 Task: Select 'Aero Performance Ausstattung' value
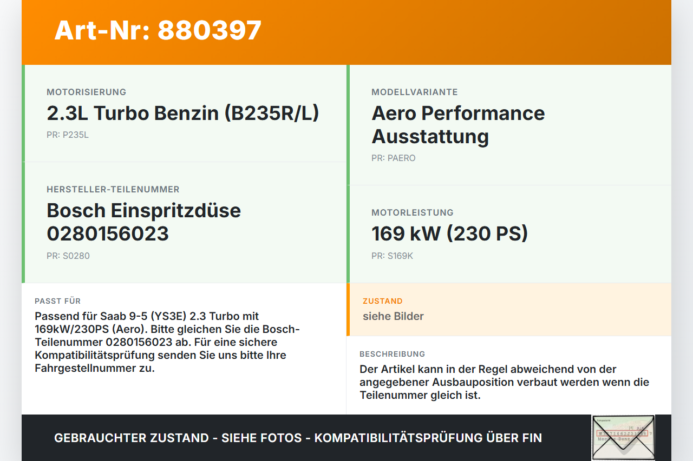coord(458,124)
